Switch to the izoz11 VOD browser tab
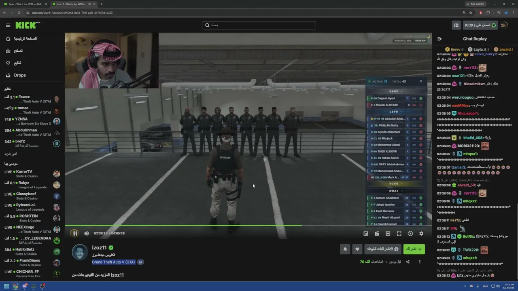 coord(74,4)
